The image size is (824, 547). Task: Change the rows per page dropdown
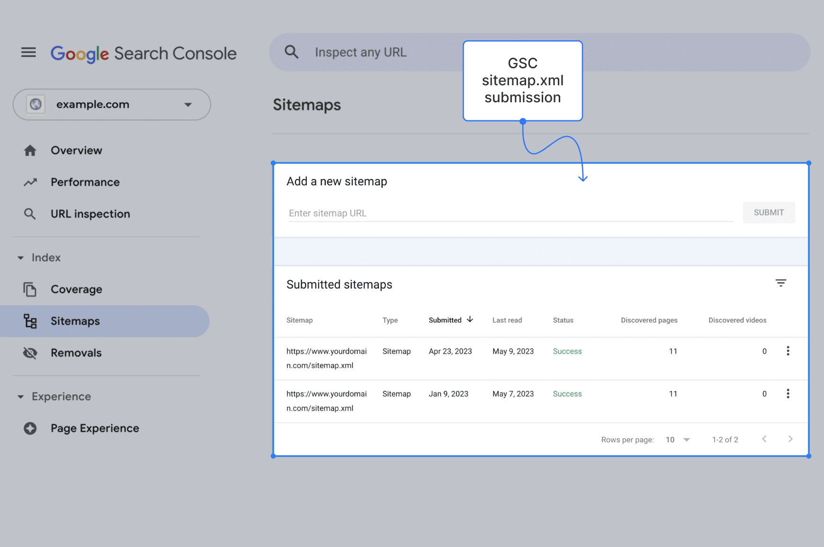[x=678, y=440]
